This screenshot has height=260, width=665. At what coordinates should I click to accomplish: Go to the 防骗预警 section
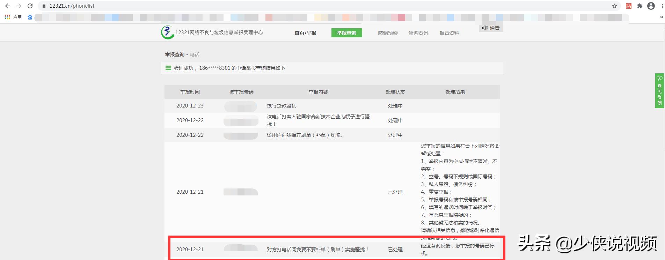click(x=388, y=33)
